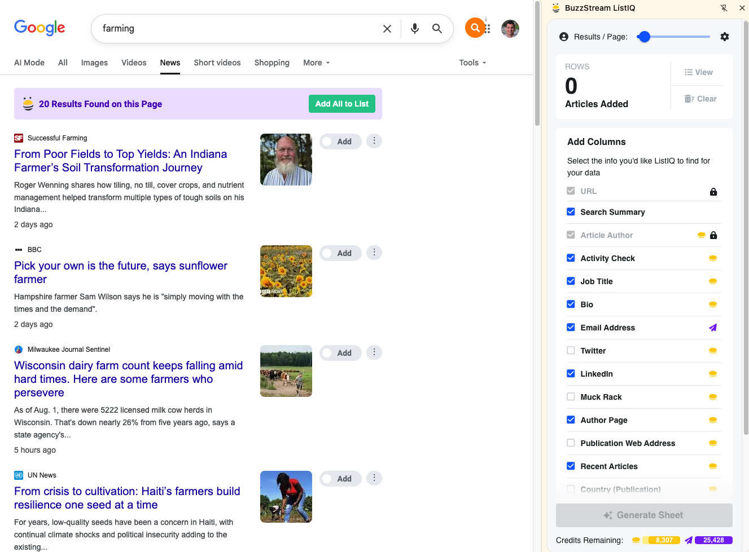
Task: Open ListIQ settings gear icon
Action: (725, 37)
